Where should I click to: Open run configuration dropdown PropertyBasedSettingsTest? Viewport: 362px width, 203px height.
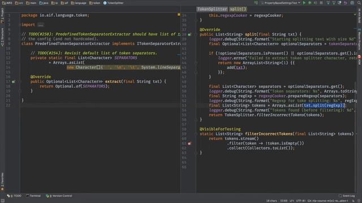(x=281, y=3)
